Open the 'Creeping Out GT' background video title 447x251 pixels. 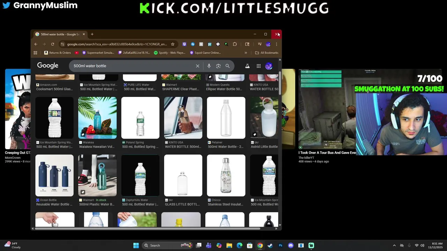(17, 153)
